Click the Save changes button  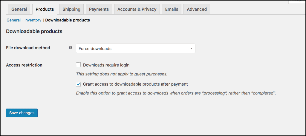[22, 113]
